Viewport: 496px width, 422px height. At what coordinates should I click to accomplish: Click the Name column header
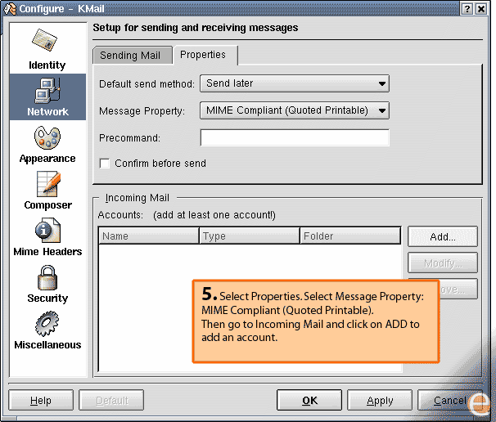(x=149, y=236)
